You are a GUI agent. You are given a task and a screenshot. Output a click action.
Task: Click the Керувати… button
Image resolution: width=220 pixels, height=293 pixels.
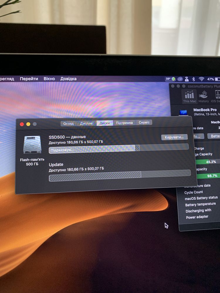[x=174, y=137]
